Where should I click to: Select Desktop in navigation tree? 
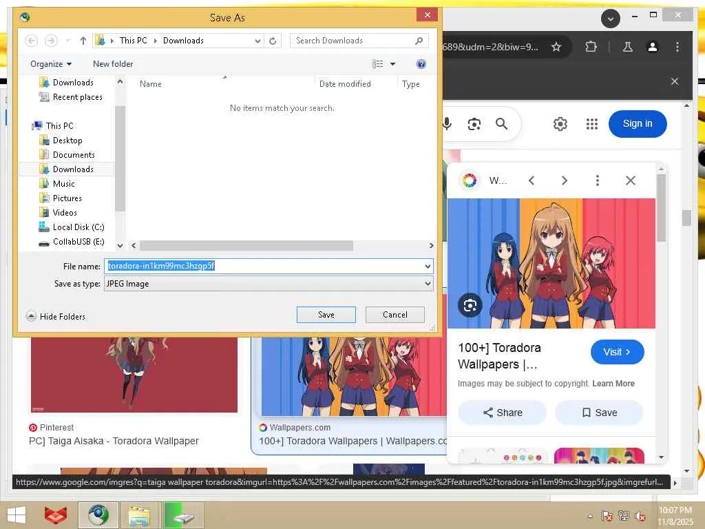[61, 141]
